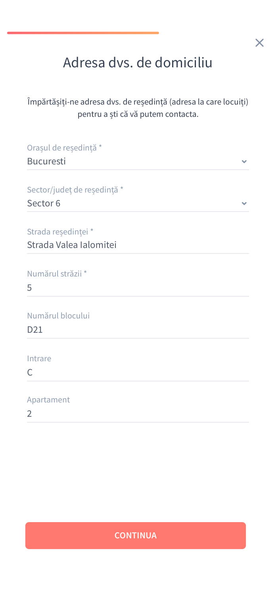Click the orange progress bar at top

pos(83,33)
